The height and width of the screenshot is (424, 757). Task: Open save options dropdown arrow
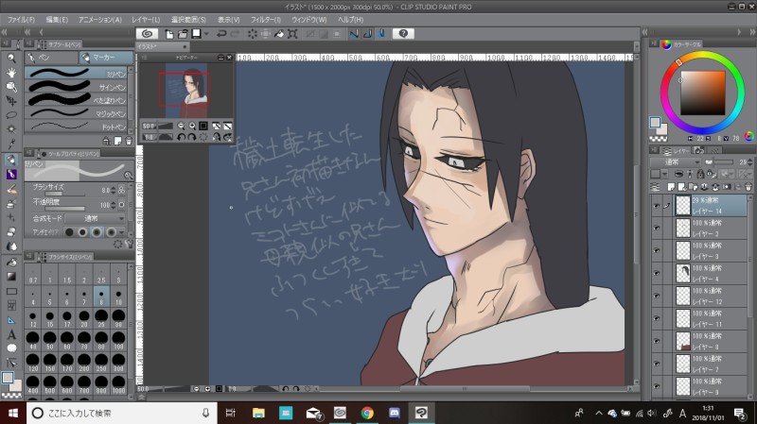tap(207, 34)
